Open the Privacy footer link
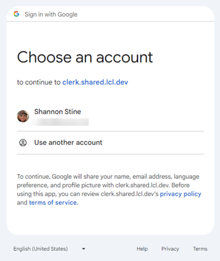The width and height of the screenshot is (220, 261). [x=170, y=249]
